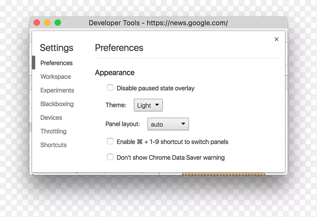Click the green maximize window button
The image size is (317, 217).
58,23
